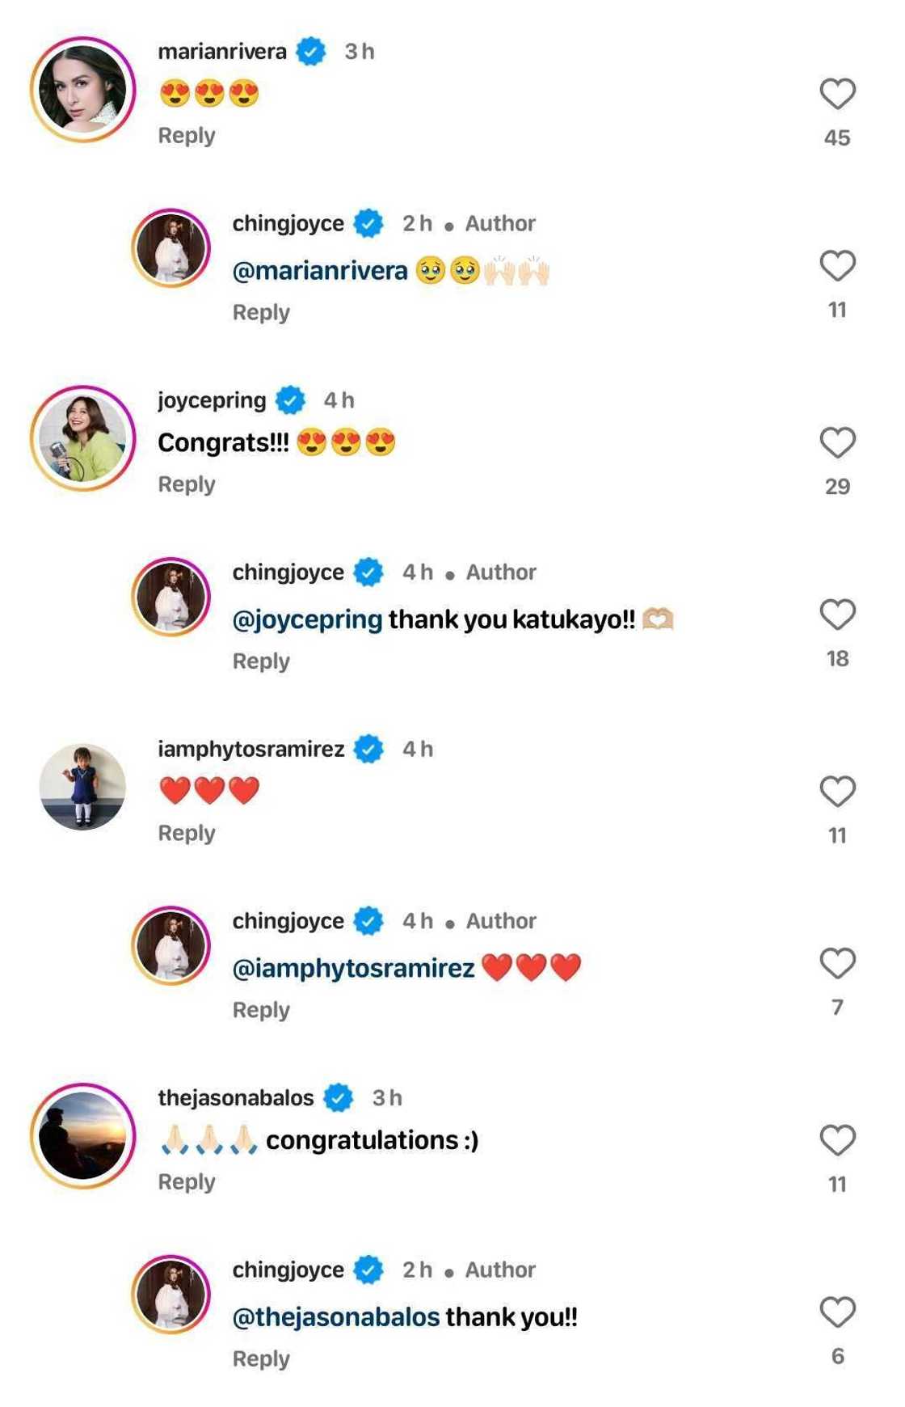905x1407 pixels.
Task: Open the iamphytosramirez username
Action: (251, 750)
